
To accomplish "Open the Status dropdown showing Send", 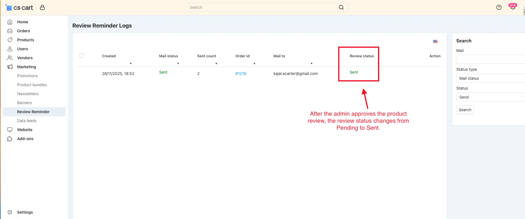I will [x=491, y=97].
